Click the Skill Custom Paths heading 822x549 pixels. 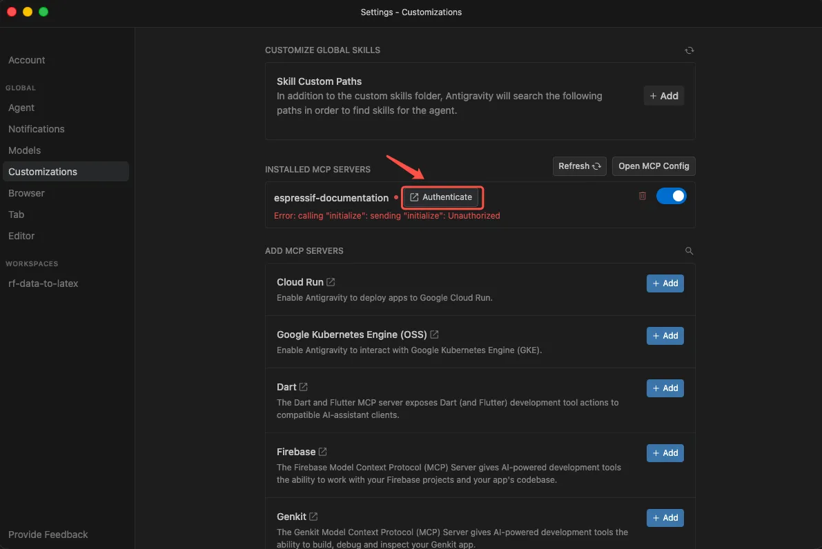click(320, 81)
